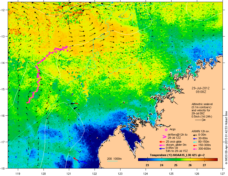Viewport: 228px width, 176px height.
Task: Click the 'drifters@12h to' legend label
Action: pyautogui.click(x=177, y=135)
